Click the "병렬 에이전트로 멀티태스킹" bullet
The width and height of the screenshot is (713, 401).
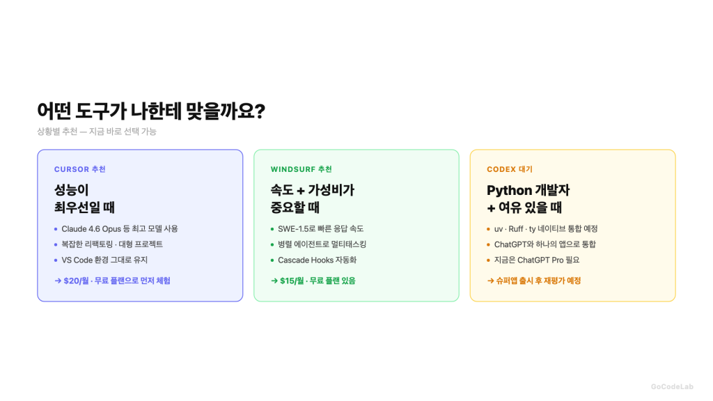click(x=322, y=244)
